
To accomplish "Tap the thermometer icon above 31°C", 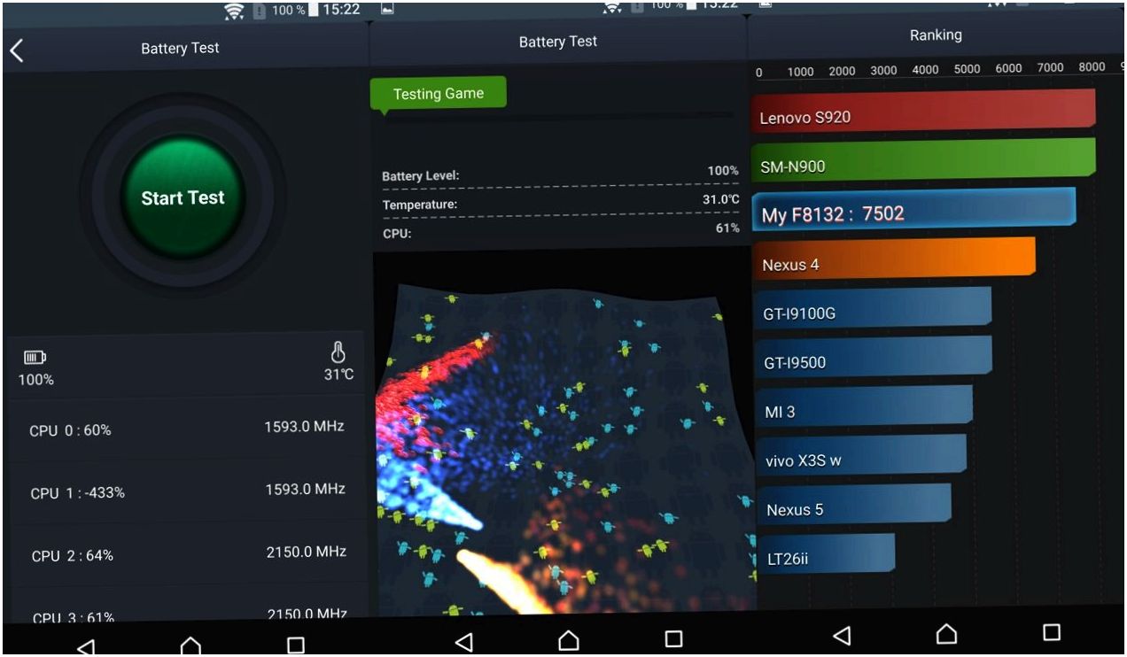I will click(x=338, y=352).
